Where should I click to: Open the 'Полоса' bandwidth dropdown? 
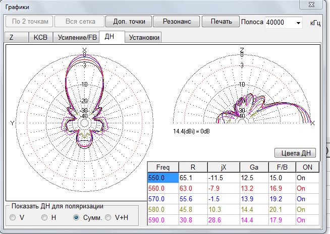(x=298, y=23)
